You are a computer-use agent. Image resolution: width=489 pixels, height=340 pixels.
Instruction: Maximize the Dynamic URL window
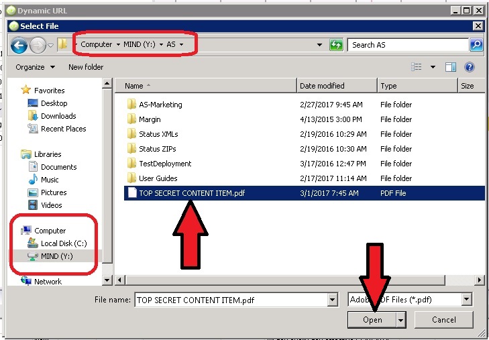click(467, 11)
